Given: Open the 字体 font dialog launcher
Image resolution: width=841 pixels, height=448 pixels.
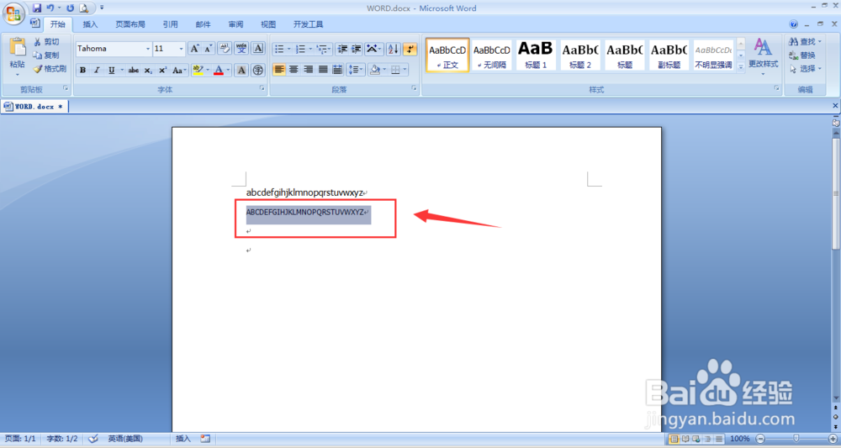Looking at the screenshot, I should pos(262,88).
